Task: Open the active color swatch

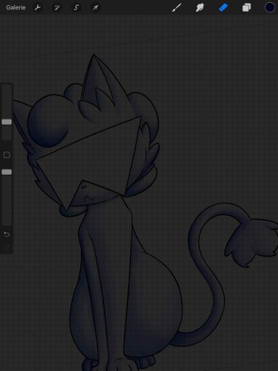Action: coord(270,7)
